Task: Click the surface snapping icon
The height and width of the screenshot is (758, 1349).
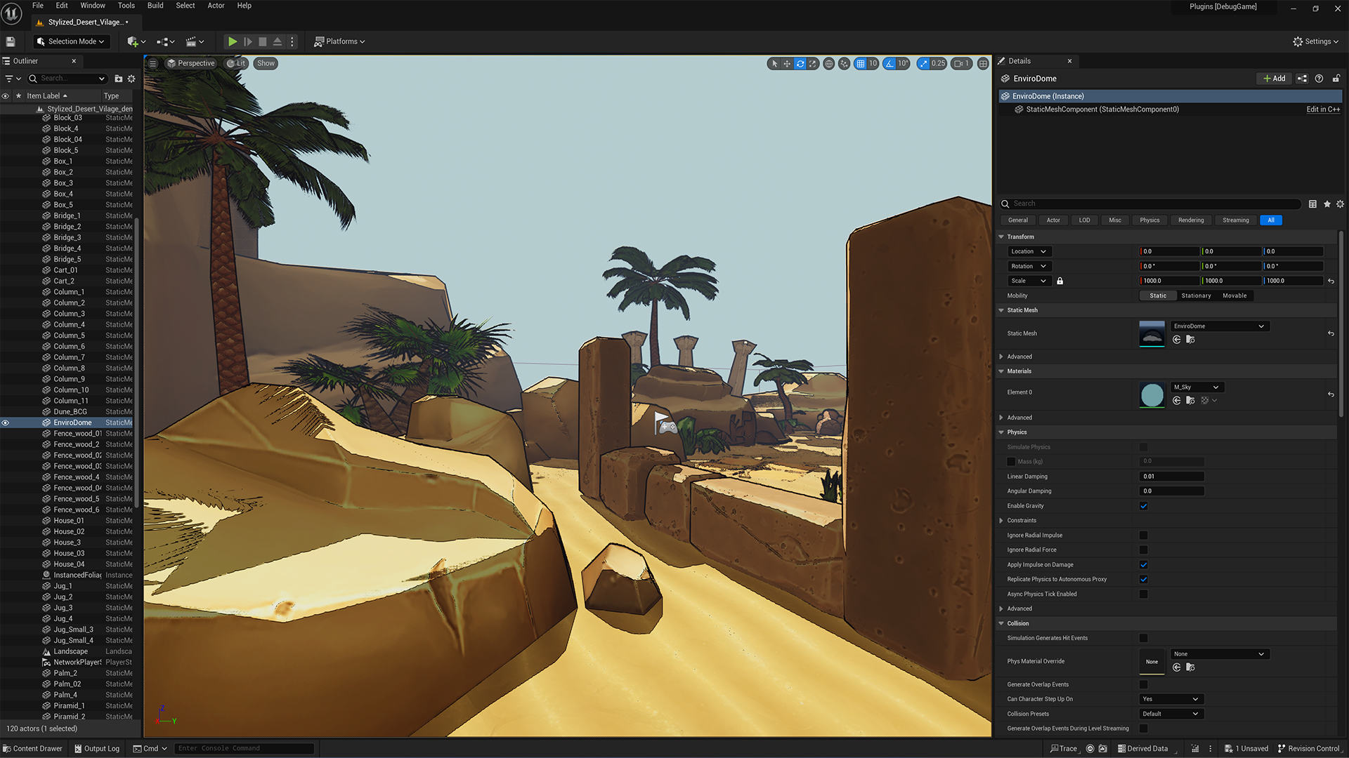Action: 844,63
